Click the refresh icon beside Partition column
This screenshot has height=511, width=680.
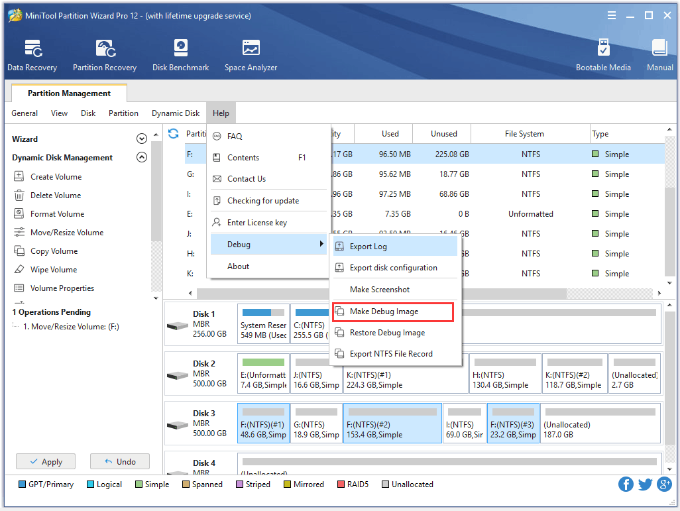pos(174,134)
